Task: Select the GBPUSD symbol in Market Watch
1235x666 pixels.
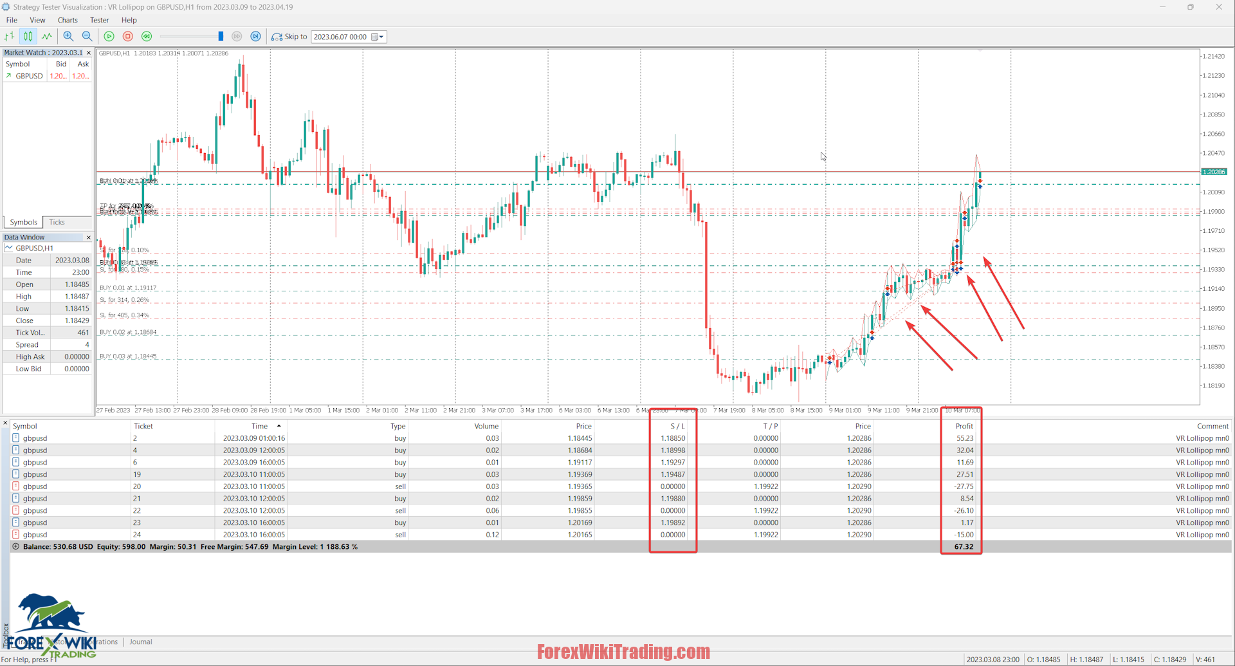Action: pyautogui.click(x=28, y=75)
